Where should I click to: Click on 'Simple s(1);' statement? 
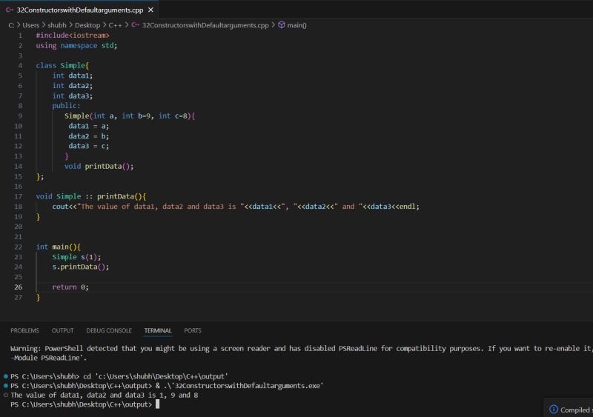76,257
